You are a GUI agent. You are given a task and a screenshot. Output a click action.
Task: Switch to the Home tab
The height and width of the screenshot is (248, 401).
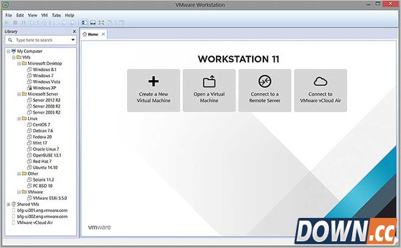[94, 34]
